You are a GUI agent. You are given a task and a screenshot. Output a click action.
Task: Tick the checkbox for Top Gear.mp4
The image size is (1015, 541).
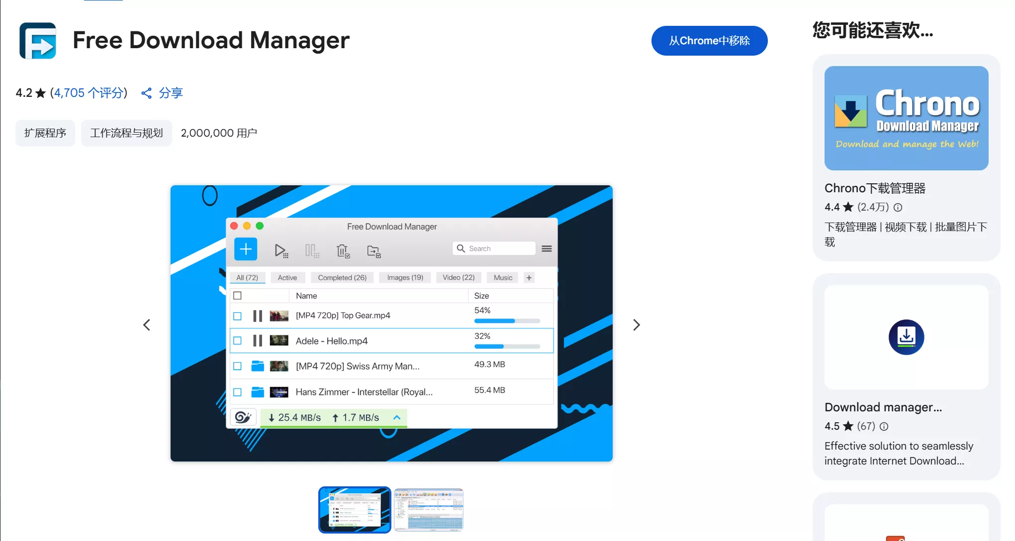click(x=238, y=316)
